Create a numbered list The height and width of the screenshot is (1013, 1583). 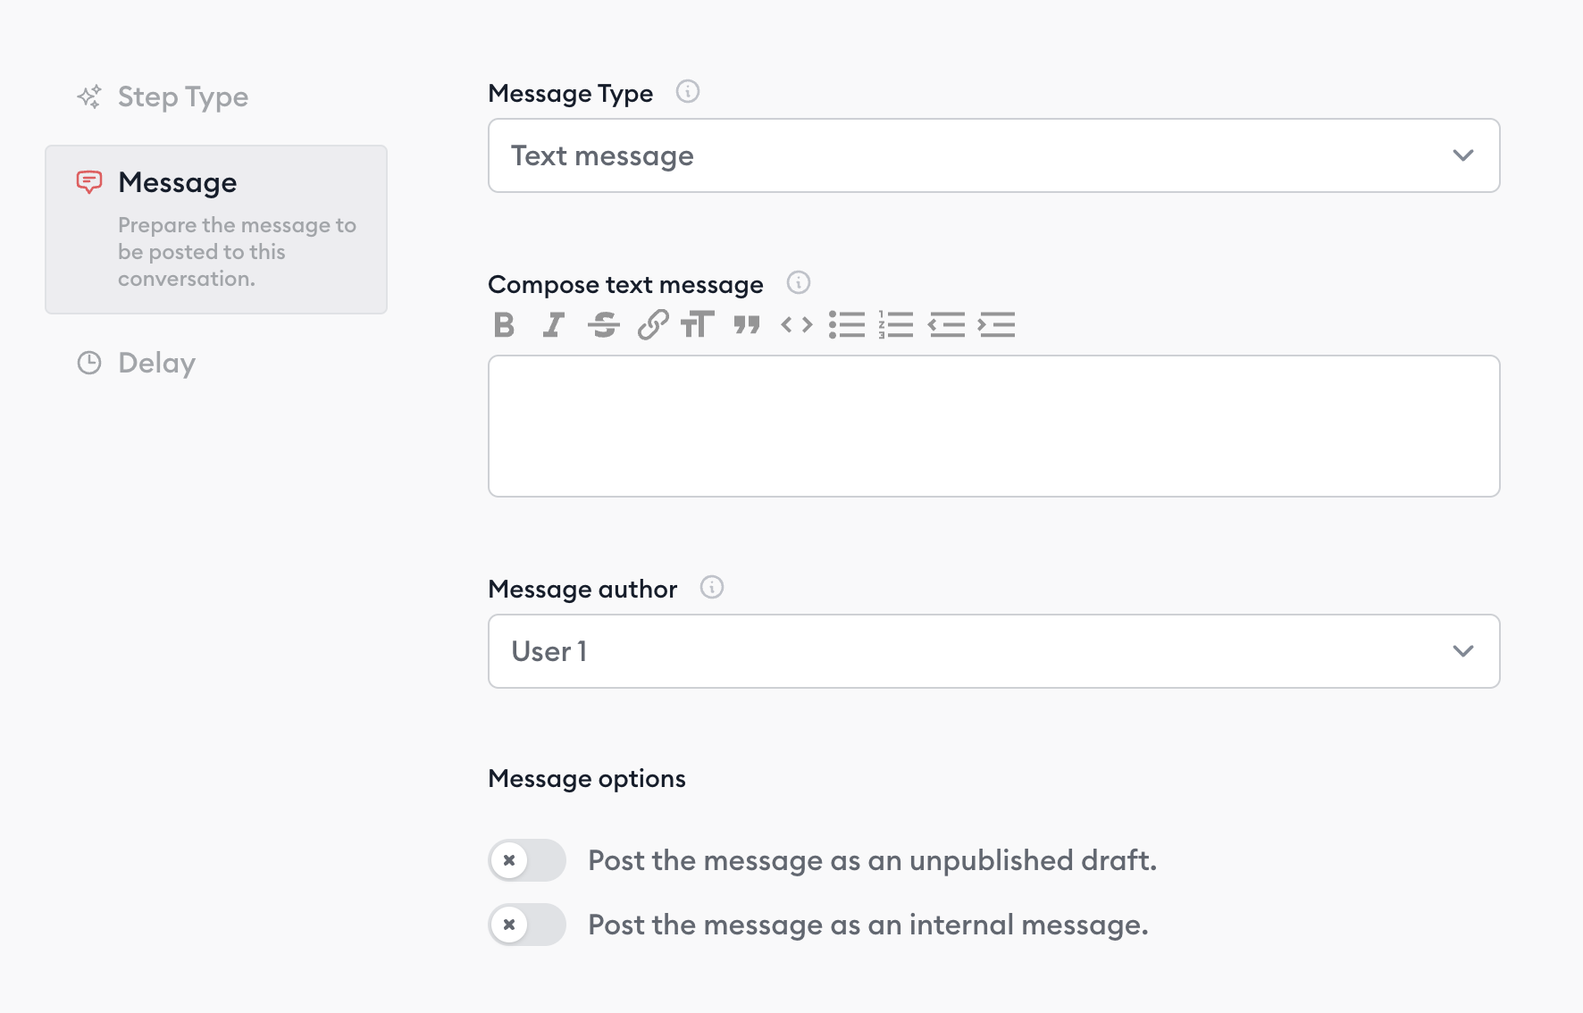pos(896,325)
